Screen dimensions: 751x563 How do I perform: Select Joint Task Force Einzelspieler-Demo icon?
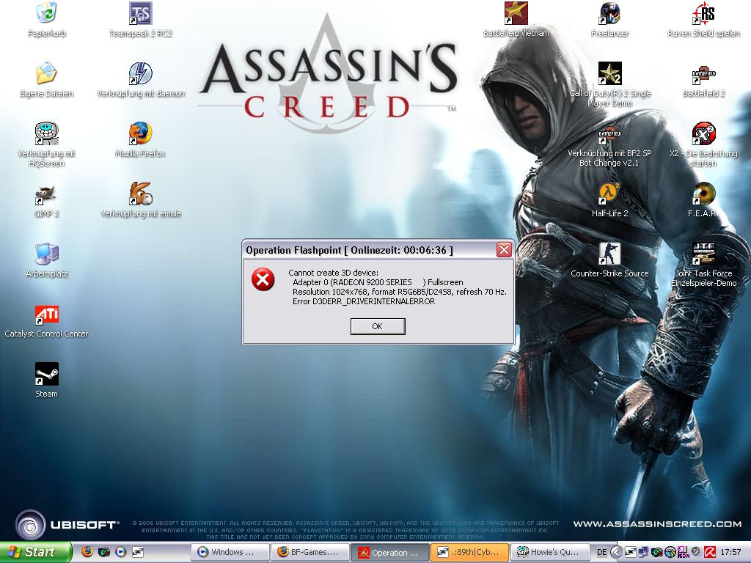[x=703, y=264]
